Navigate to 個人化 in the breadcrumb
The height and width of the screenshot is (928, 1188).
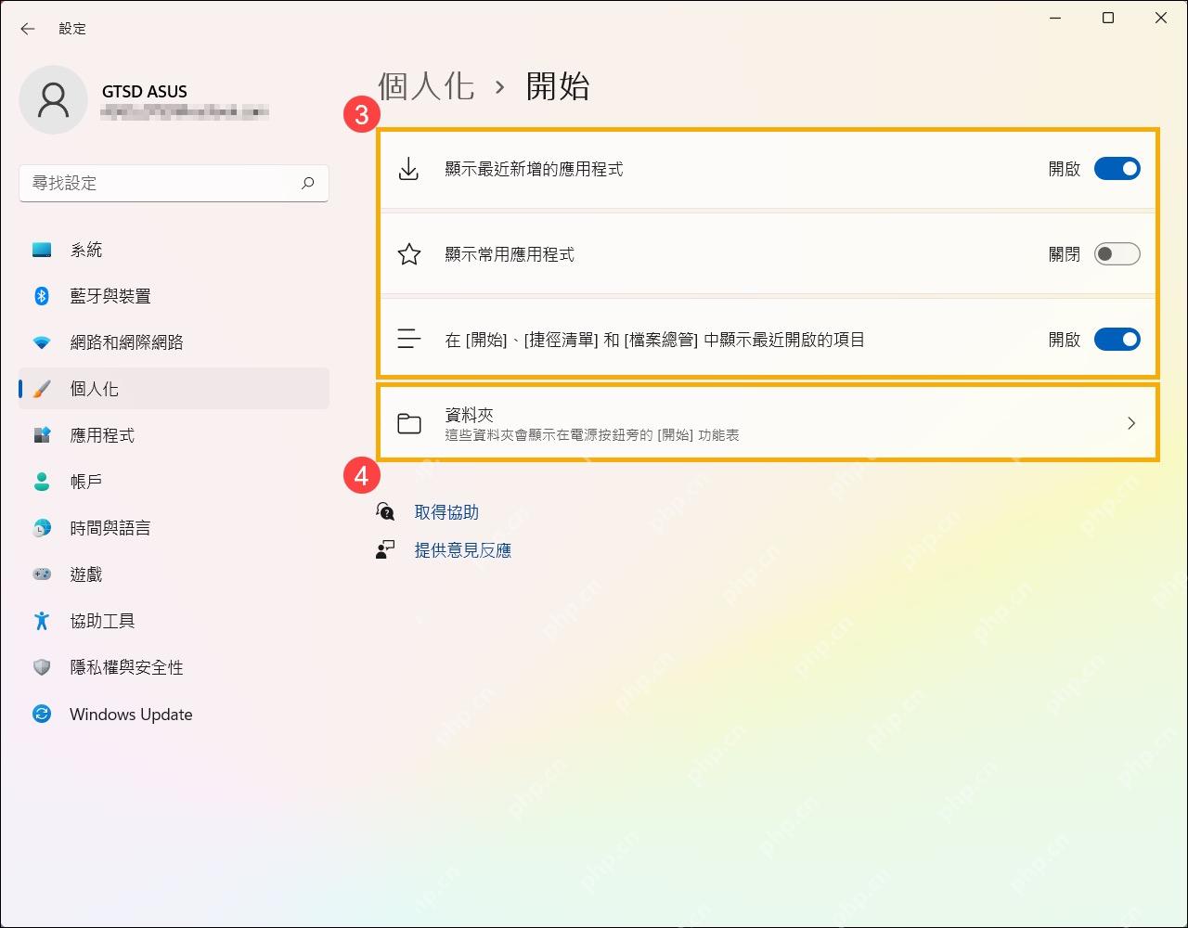pyautogui.click(x=426, y=86)
